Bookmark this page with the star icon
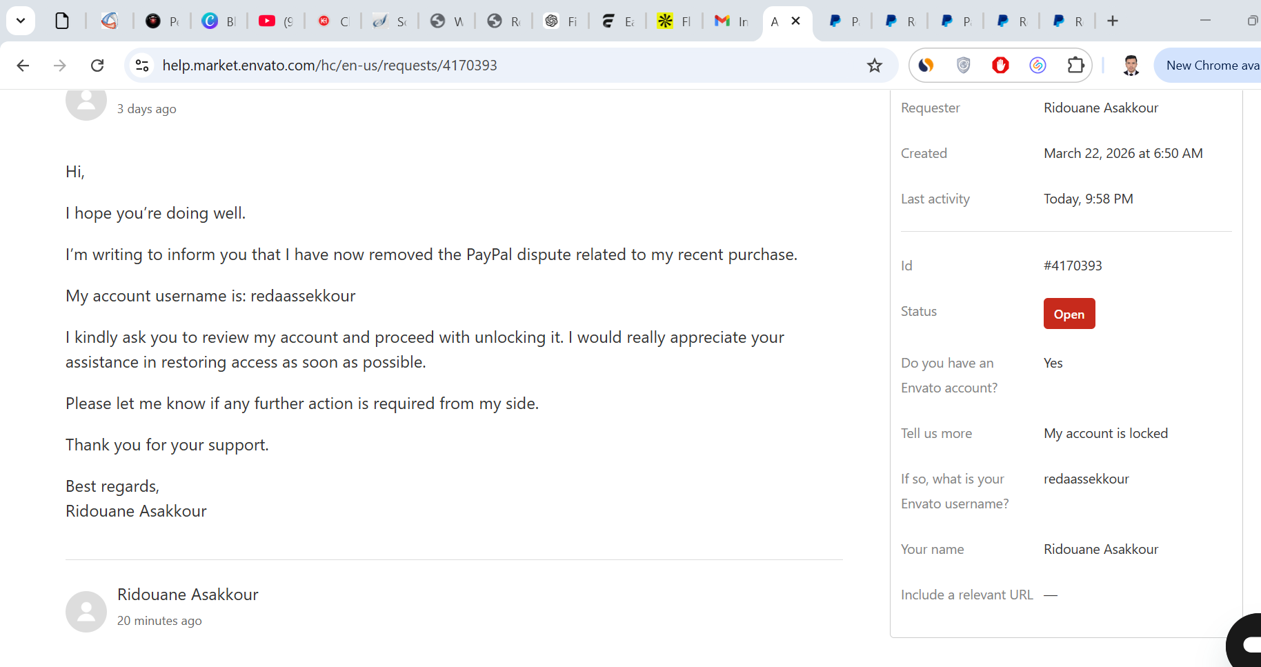1261x667 pixels. coord(875,66)
